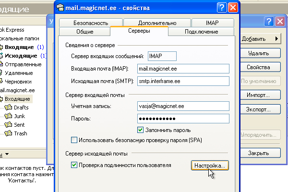
Task: Open the Общие tab
Action: tap(85, 31)
